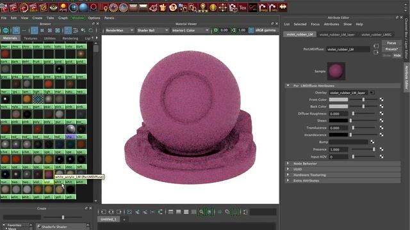Open the Graph menu
Viewport: 410px width, 230px height.
(63, 18)
